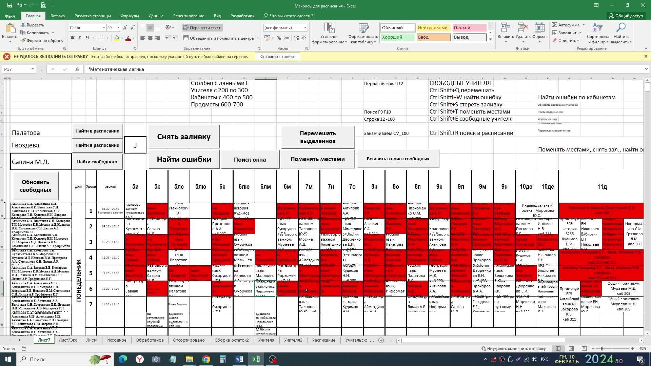Open the Calibri font name dropdown

click(x=104, y=28)
